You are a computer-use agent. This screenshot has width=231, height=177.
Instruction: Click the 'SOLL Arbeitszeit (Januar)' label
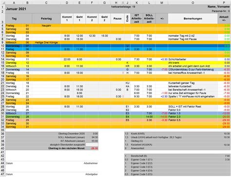click(72, 137)
